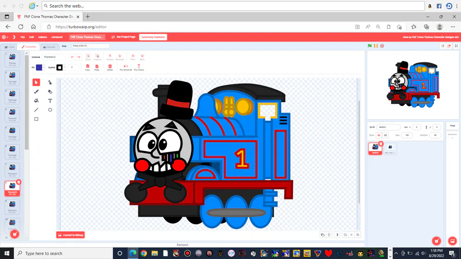The image size is (461, 259).
Task: Click Flip Vertical
Action: [139, 68]
